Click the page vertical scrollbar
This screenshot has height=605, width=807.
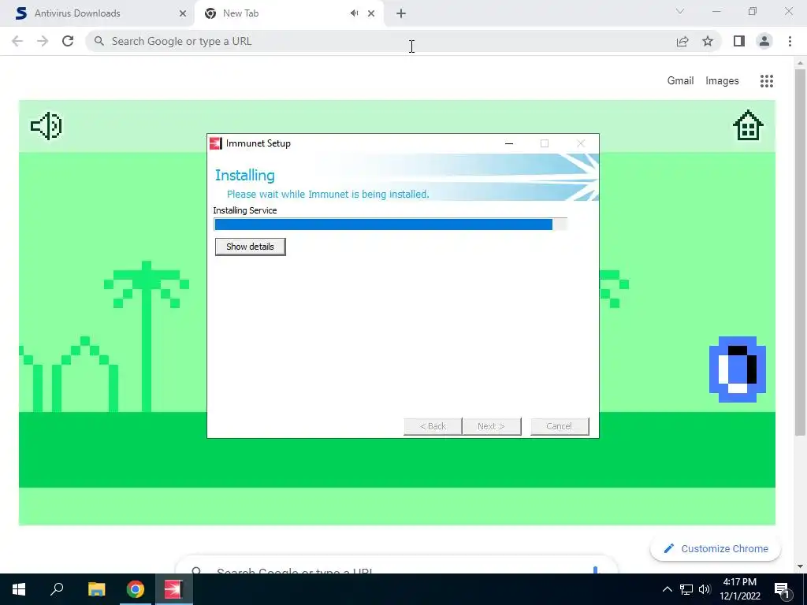[x=800, y=252]
